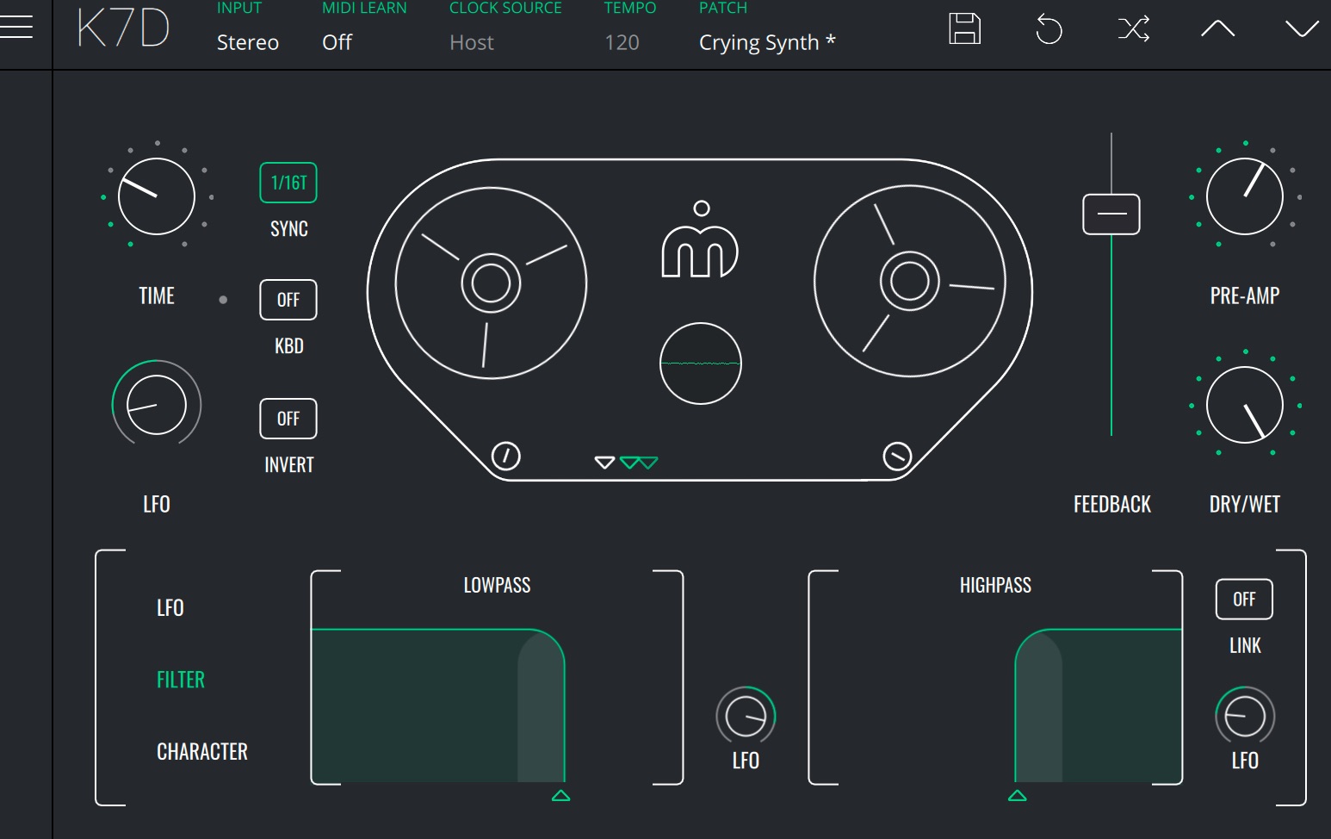Go to next patch with down chevron
This screenshot has height=839, width=1331.
click(x=1301, y=29)
